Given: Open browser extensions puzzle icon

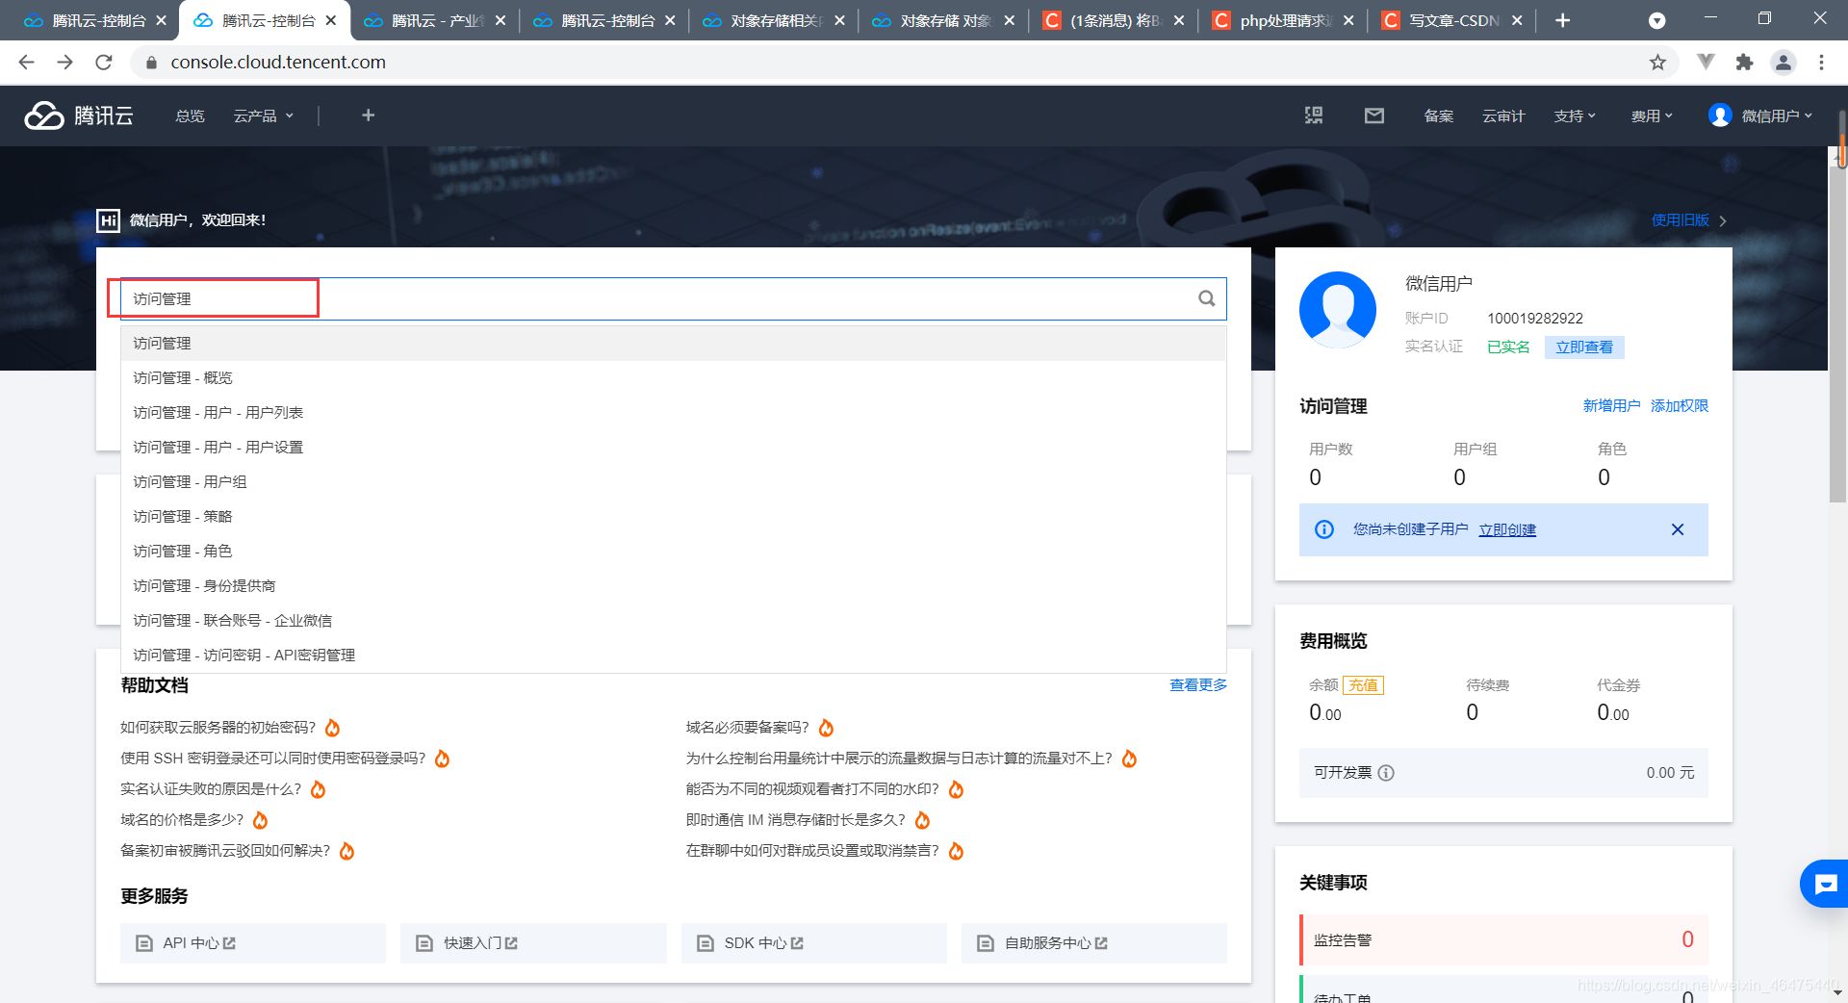Looking at the screenshot, I should (x=1744, y=63).
